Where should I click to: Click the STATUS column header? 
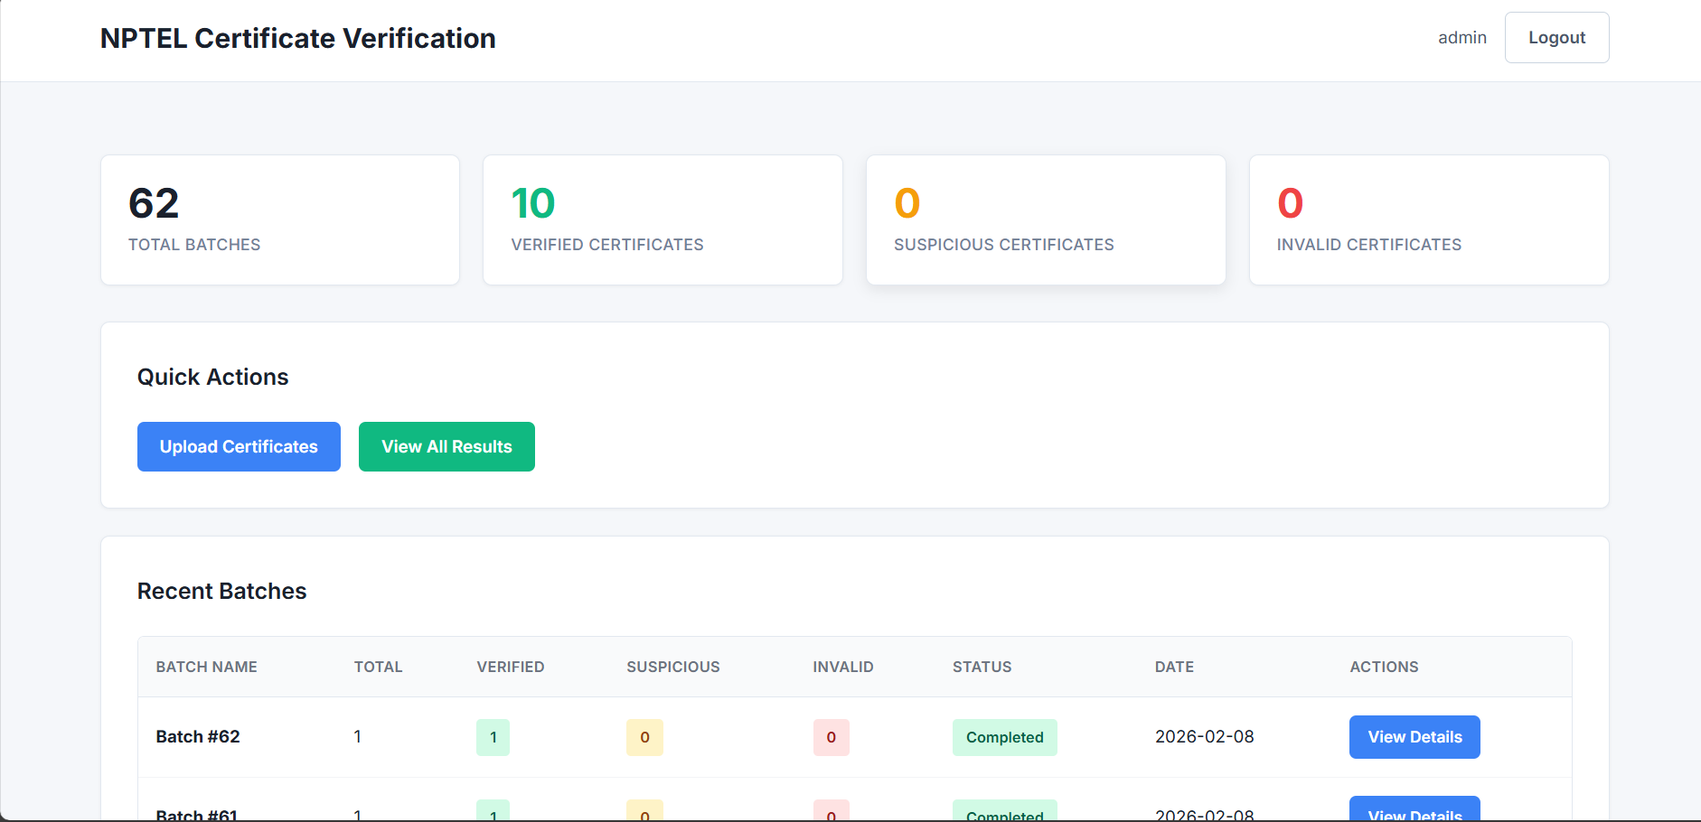[982, 667]
